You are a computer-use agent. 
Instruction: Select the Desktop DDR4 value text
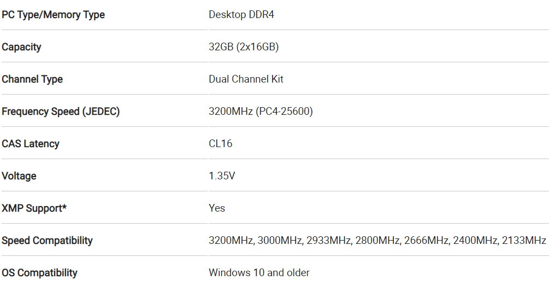[241, 15]
